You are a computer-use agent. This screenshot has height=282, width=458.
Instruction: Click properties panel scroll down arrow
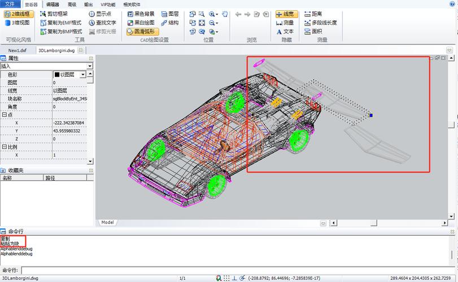click(x=90, y=161)
